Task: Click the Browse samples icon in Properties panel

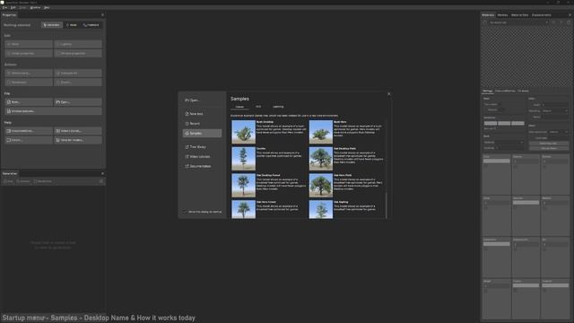Action: click(x=9, y=111)
